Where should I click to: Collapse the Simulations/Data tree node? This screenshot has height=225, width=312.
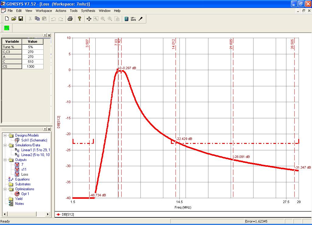pyautogui.click(x=5, y=145)
